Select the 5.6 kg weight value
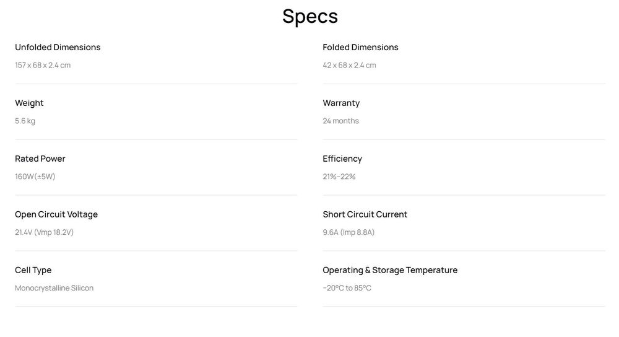This screenshot has height=337, width=619. coord(25,121)
